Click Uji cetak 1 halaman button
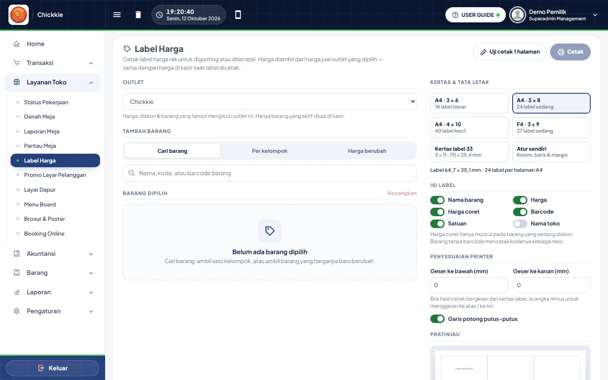Viewport: 608px width, 380px height. click(510, 52)
